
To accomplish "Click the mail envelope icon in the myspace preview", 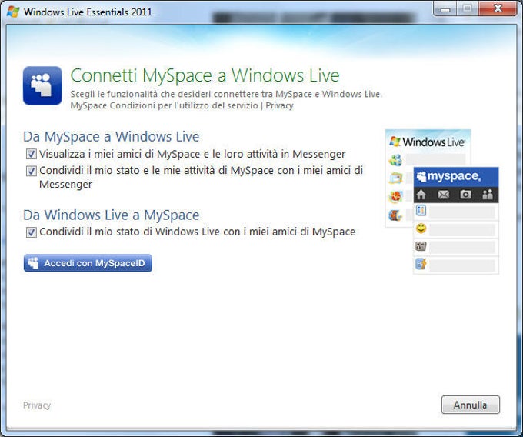I will [443, 195].
